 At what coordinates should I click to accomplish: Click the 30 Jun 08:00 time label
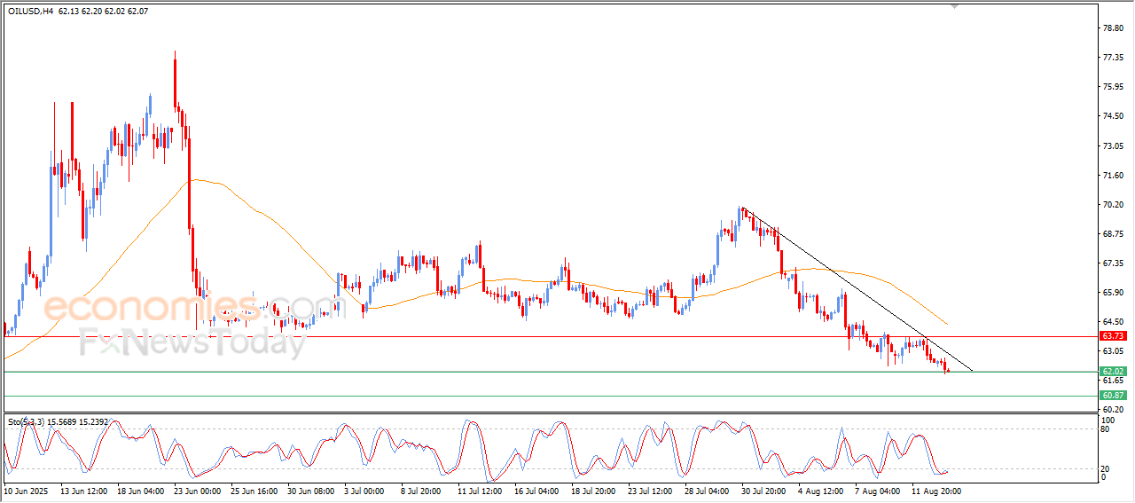point(310,490)
